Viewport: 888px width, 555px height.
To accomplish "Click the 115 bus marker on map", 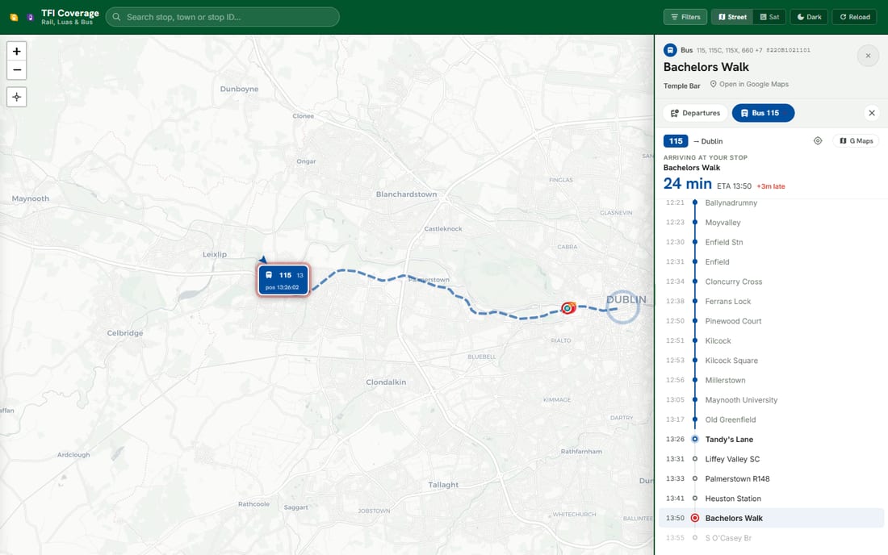I will point(283,280).
